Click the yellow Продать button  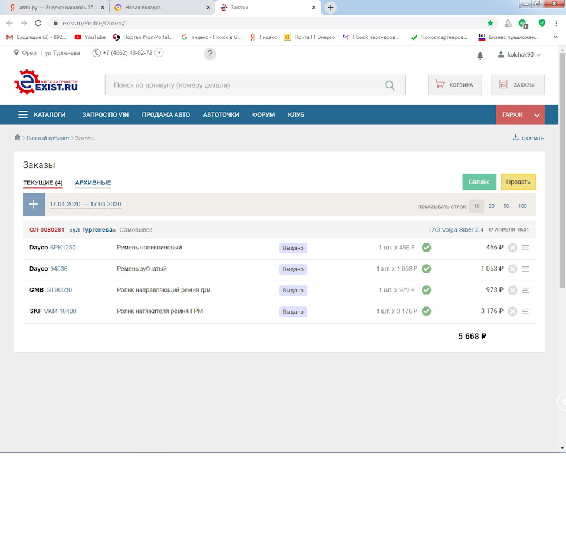click(x=518, y=182)
